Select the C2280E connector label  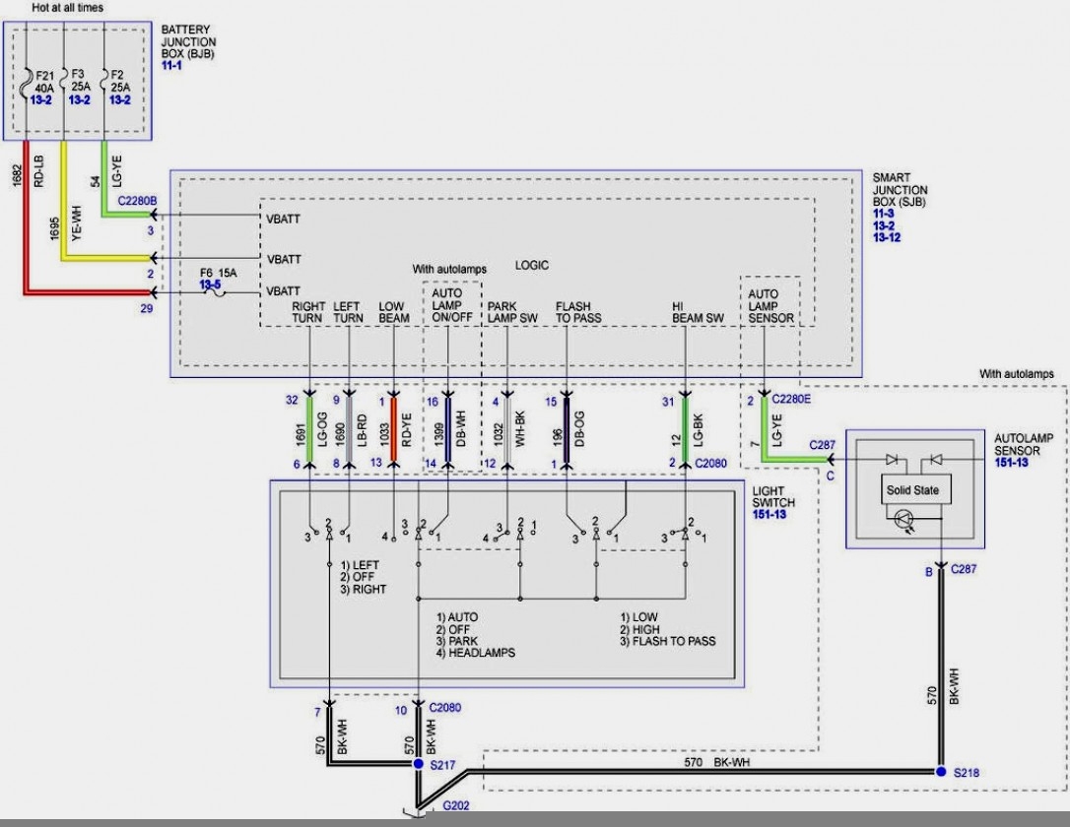tap(791, 399)
